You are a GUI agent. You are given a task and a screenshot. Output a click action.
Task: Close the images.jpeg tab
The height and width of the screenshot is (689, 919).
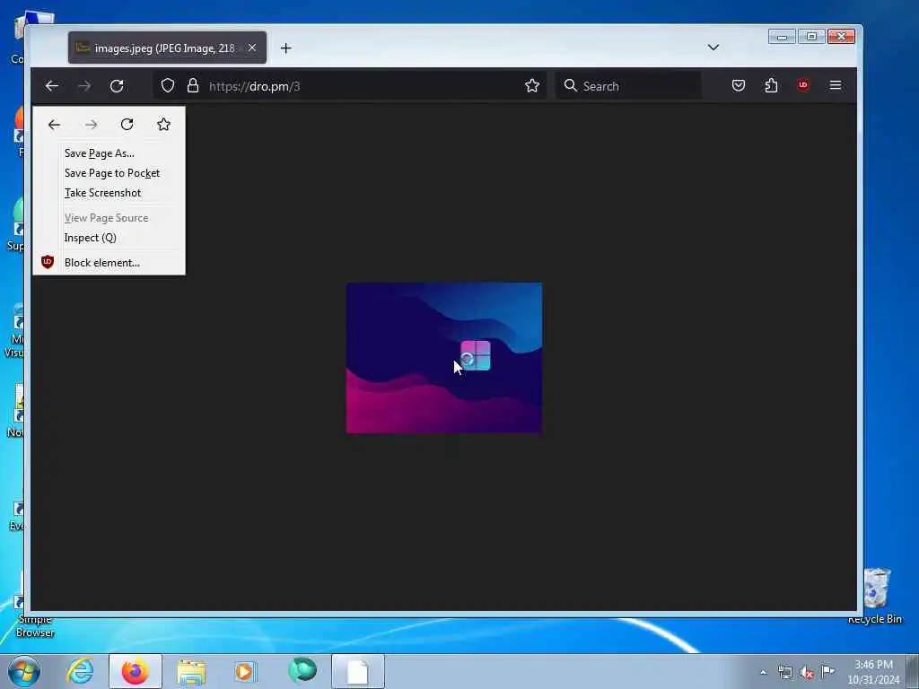[x=252, y=48]
